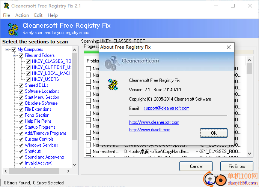Uncheck the Files and Folders checkbox
Image resolution: width=259 pixels, height=187 pixels.
tap(21, 55)
